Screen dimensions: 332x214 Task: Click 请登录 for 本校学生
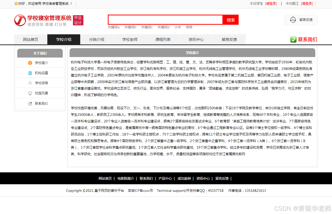click(271, 4)
